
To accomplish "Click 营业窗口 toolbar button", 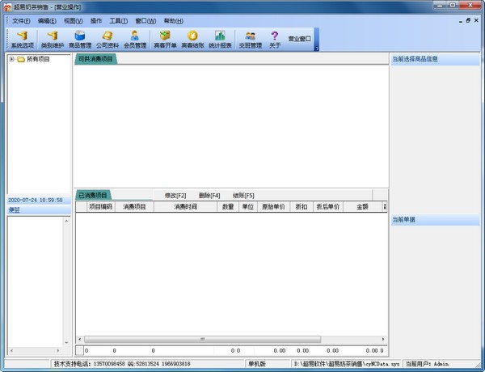I will point(299,39).
